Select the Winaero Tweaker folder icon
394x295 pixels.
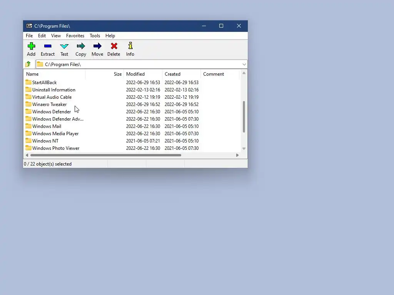(28, 104)
